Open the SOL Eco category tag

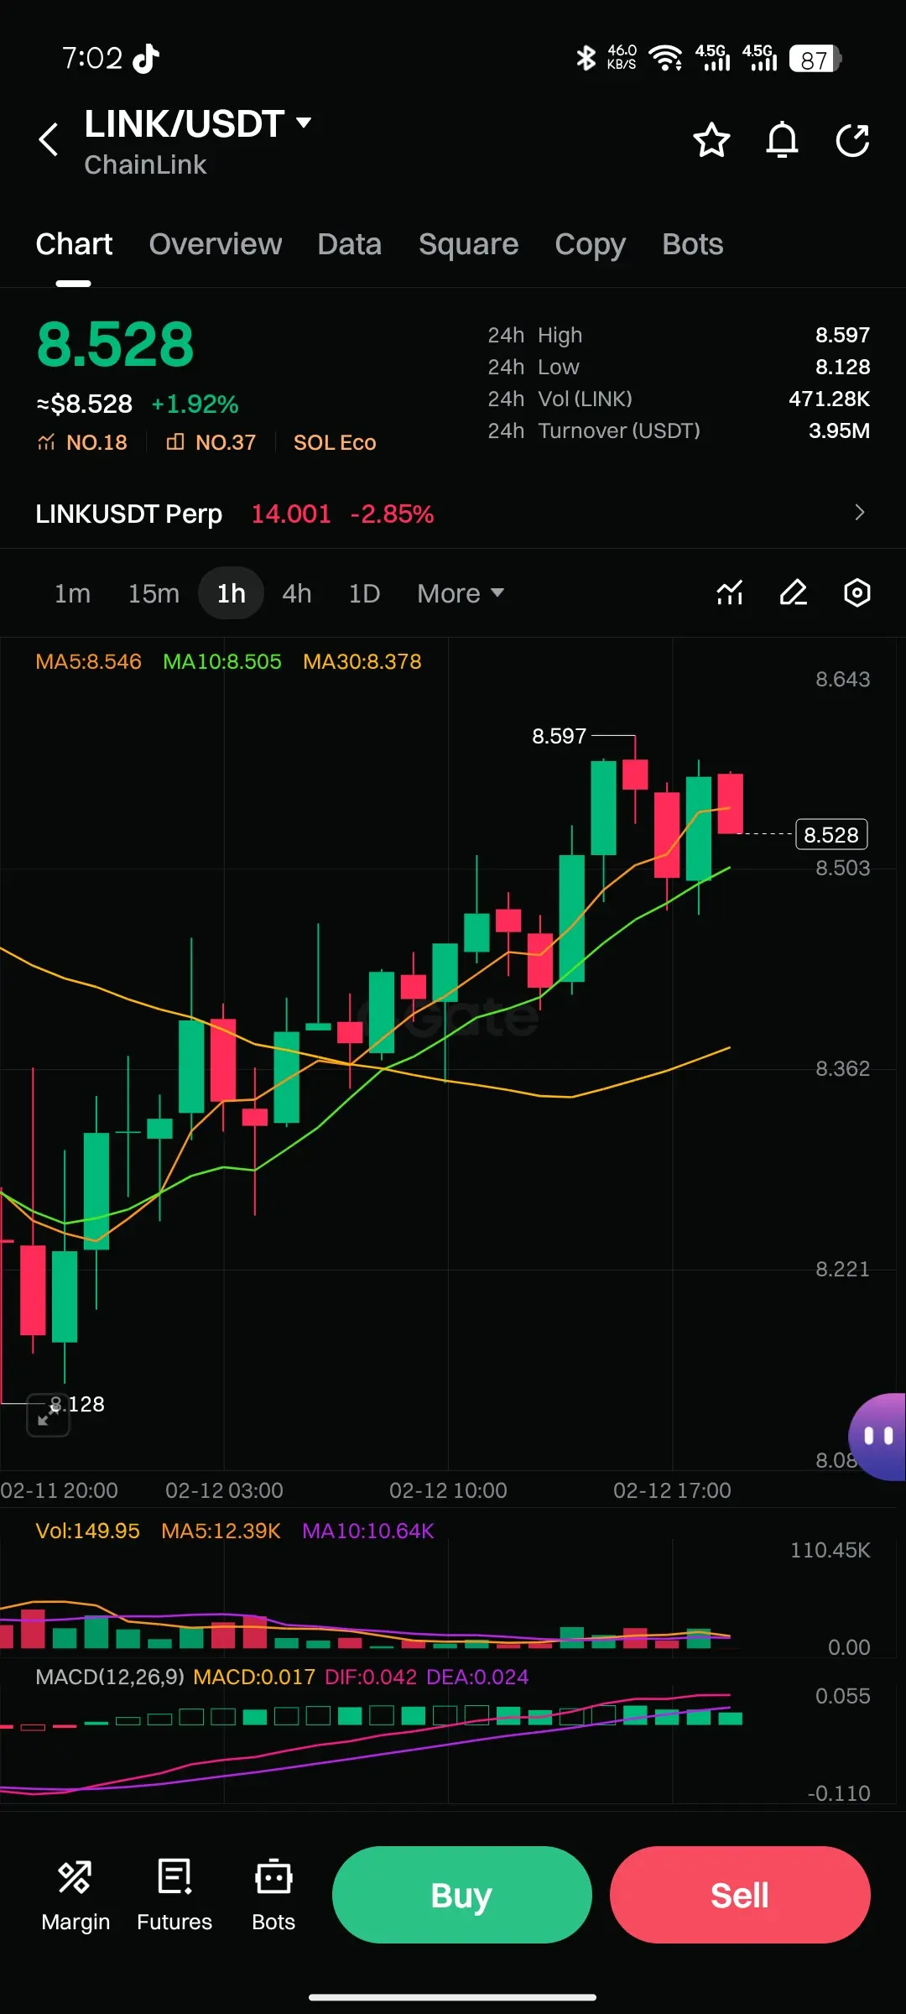click(335, 442)
